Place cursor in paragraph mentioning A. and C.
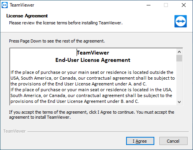This screenshot has height=150, width=193. [92, 78]
